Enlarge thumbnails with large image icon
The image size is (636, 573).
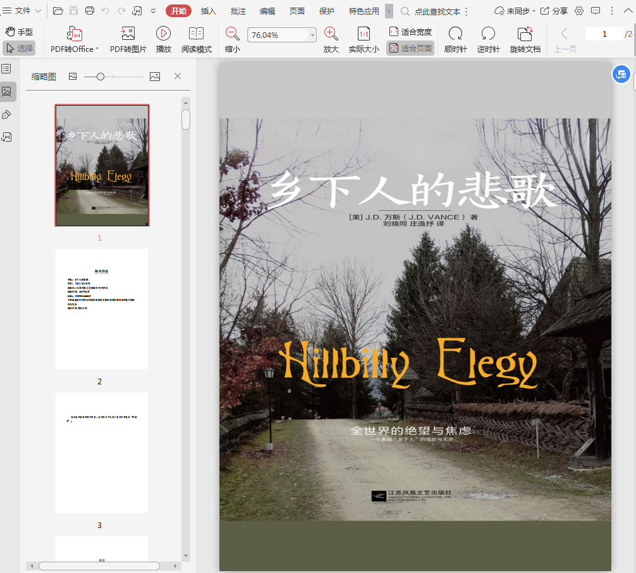click(x=155, y=77)
